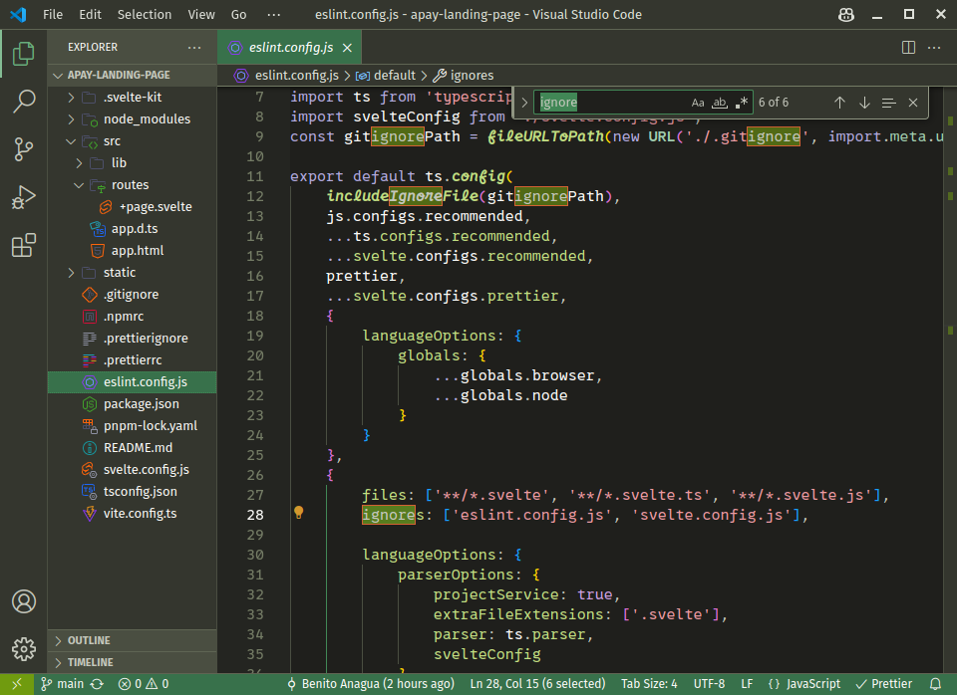Open app.d.ts file
This screenshot has height=695, width=957.
(132, 229)
